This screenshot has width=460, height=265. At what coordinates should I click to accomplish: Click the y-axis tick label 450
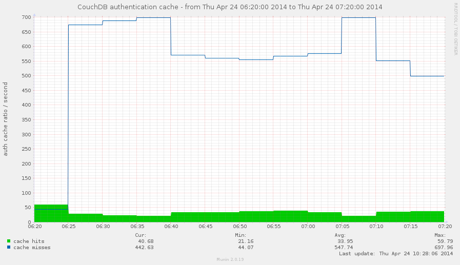(26, 90)
